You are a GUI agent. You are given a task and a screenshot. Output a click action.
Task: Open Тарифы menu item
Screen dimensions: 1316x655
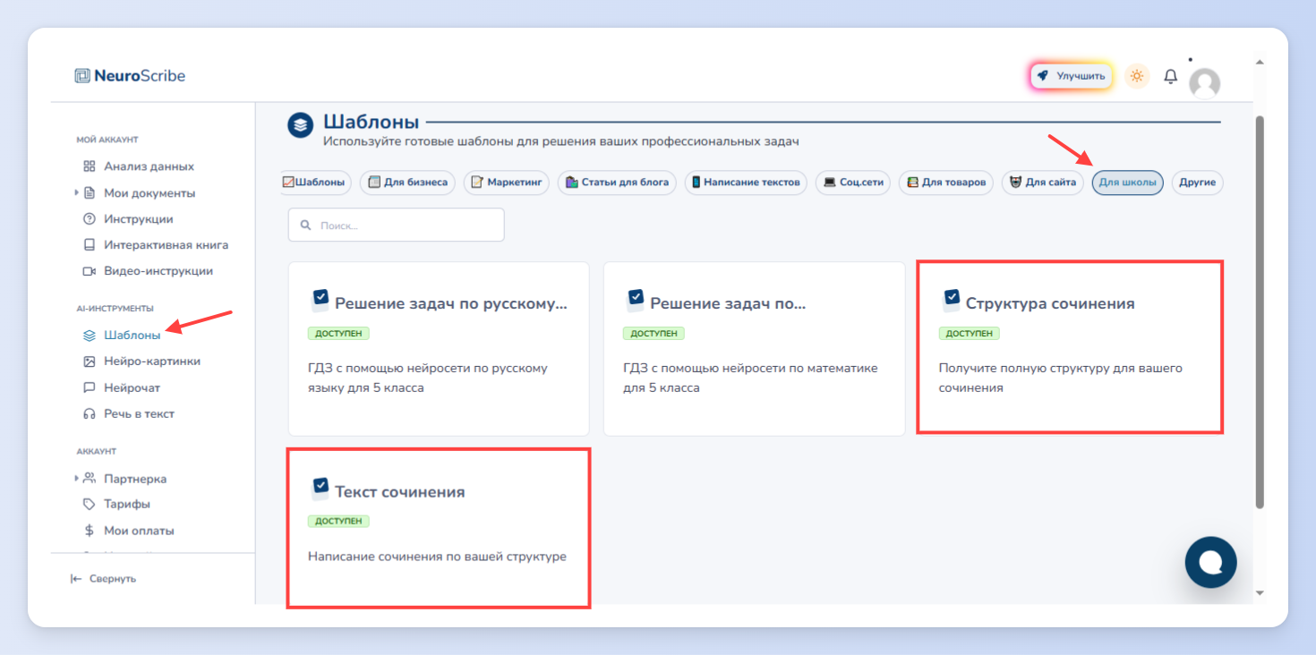click(x=127, y=504)
